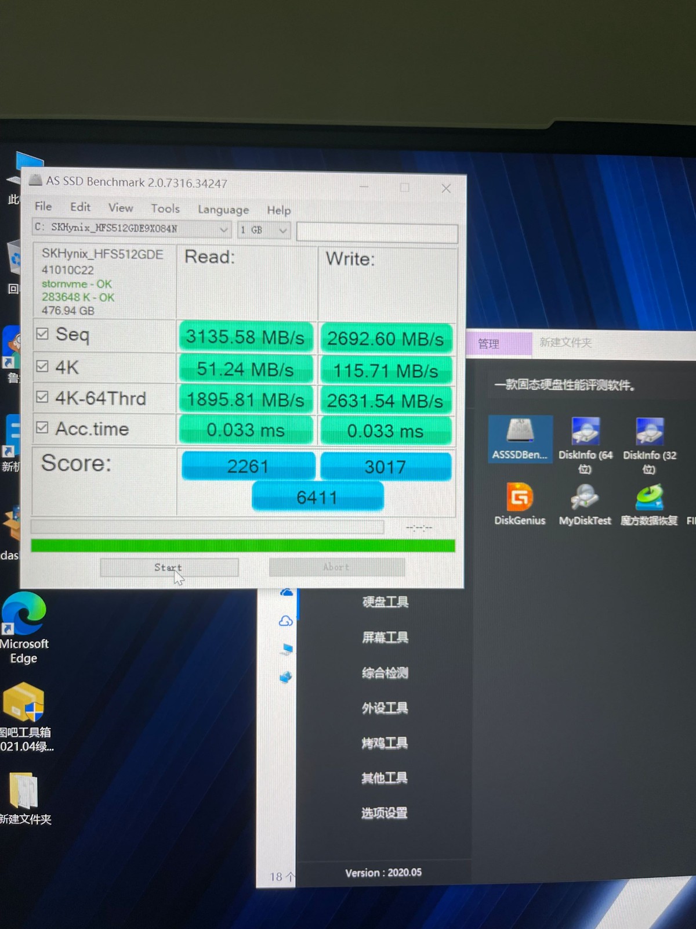Open the Tools menu

165,208
